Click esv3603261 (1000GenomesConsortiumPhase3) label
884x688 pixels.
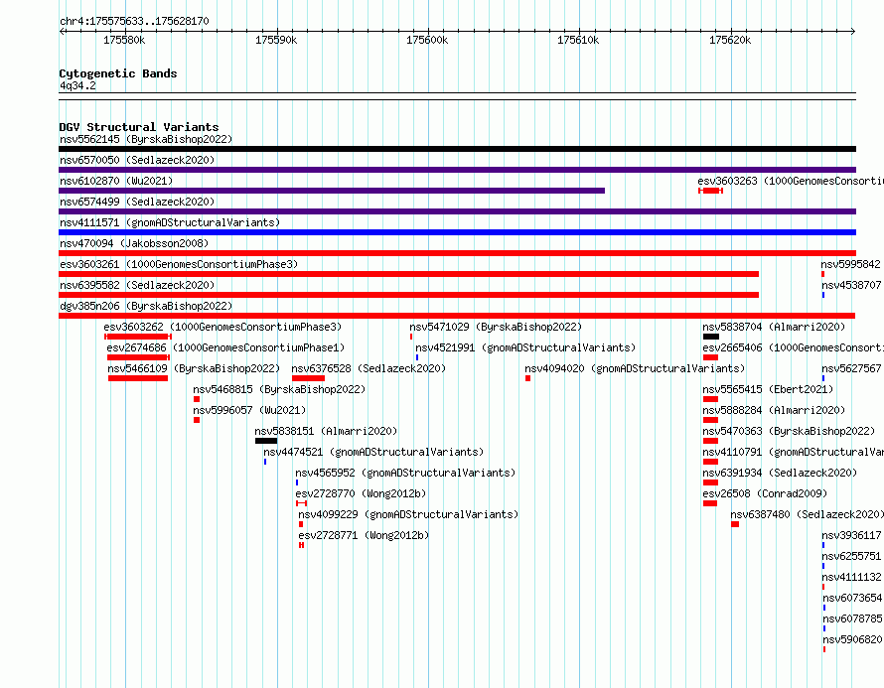[x=179, y=264]
